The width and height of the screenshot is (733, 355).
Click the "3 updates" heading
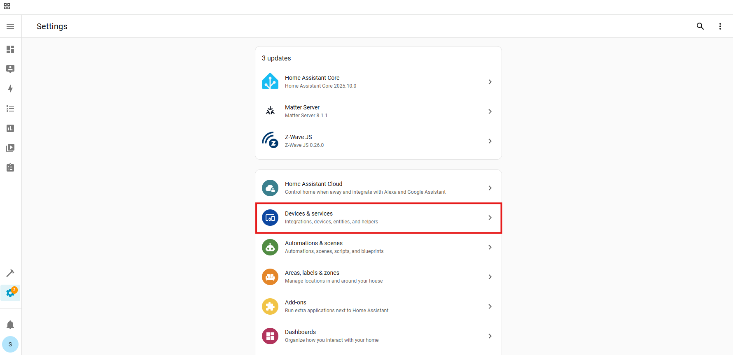[x=276, y=58]
